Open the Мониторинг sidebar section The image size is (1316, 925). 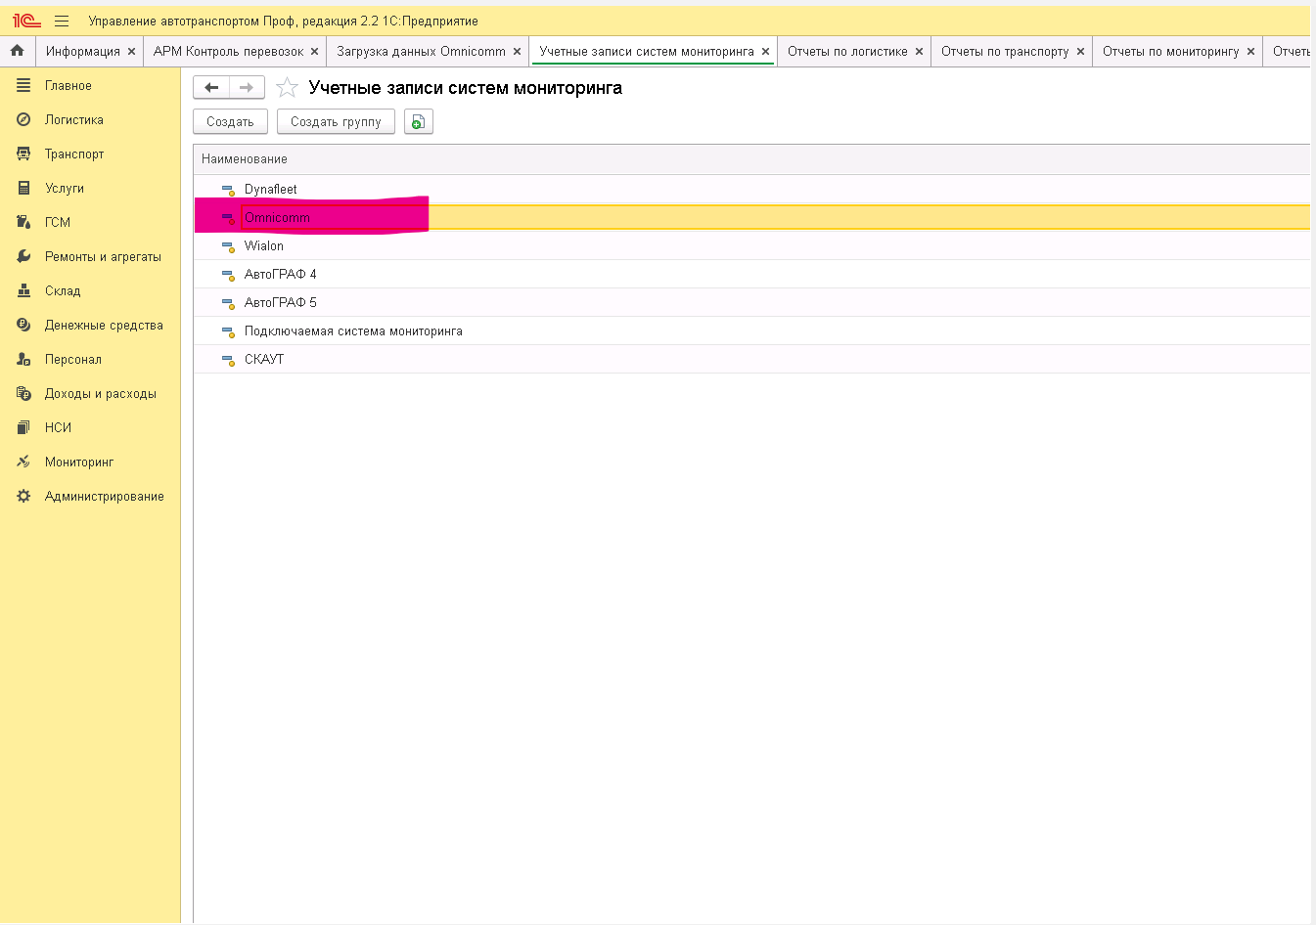[x=79, y=462]
